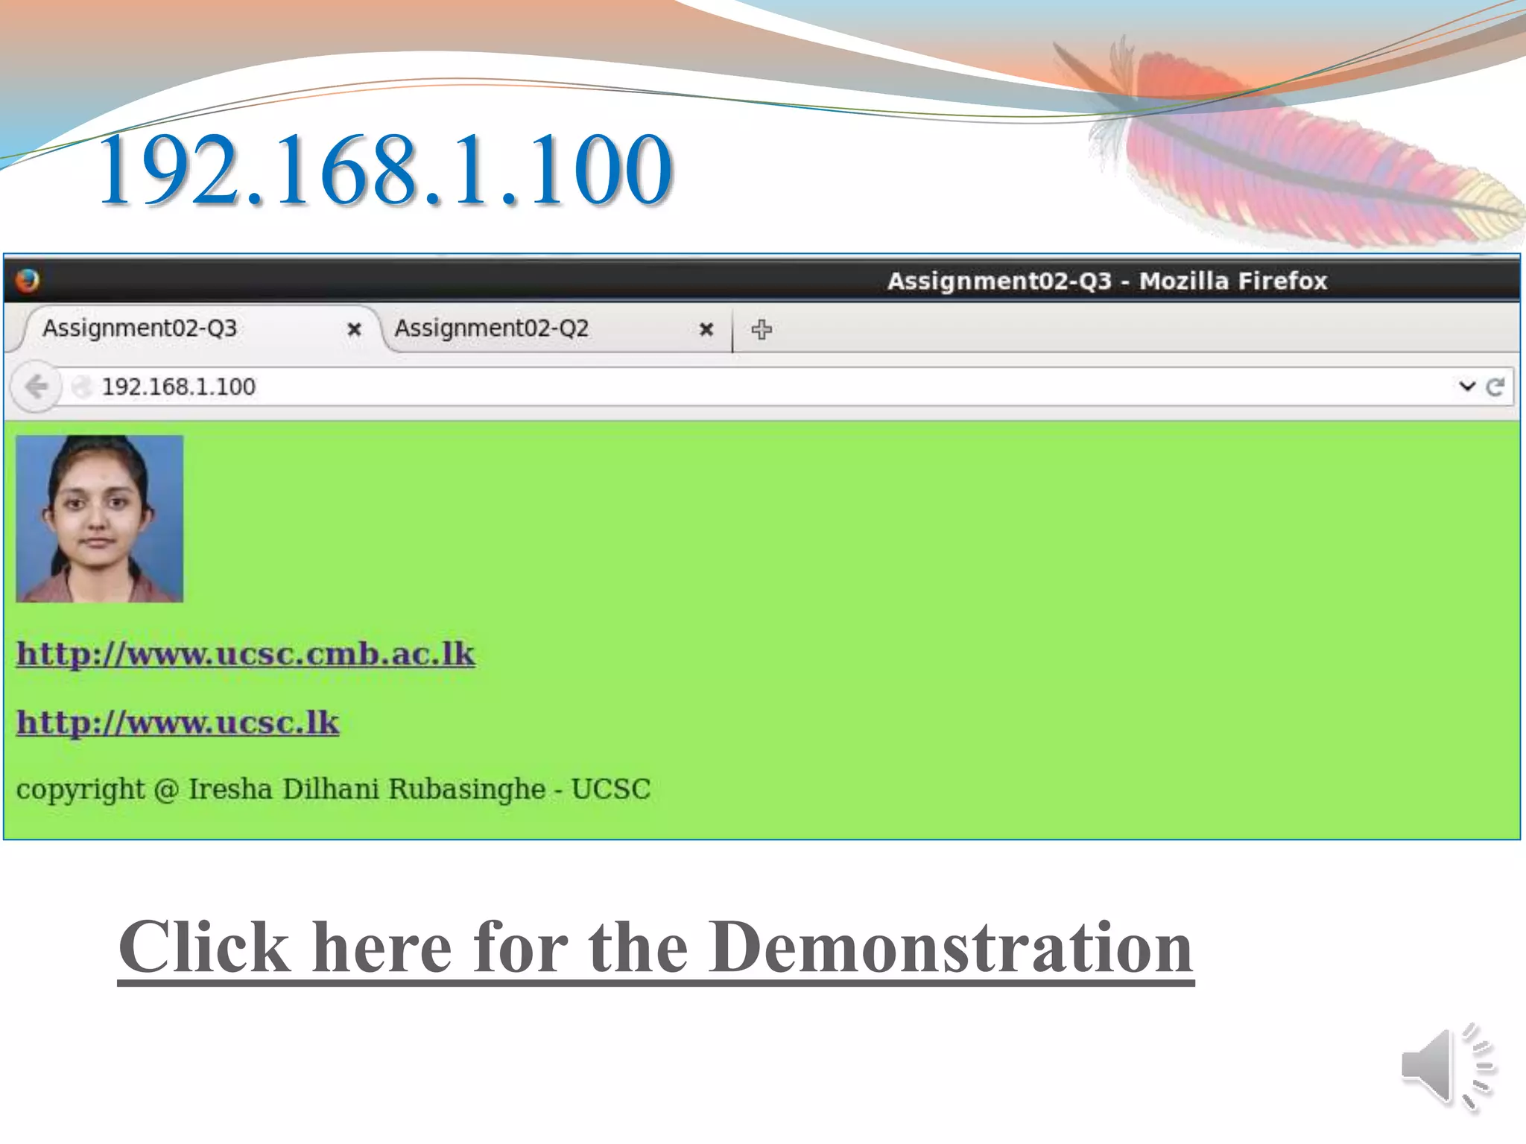Click the site identity globe icon

pos(82,387)
